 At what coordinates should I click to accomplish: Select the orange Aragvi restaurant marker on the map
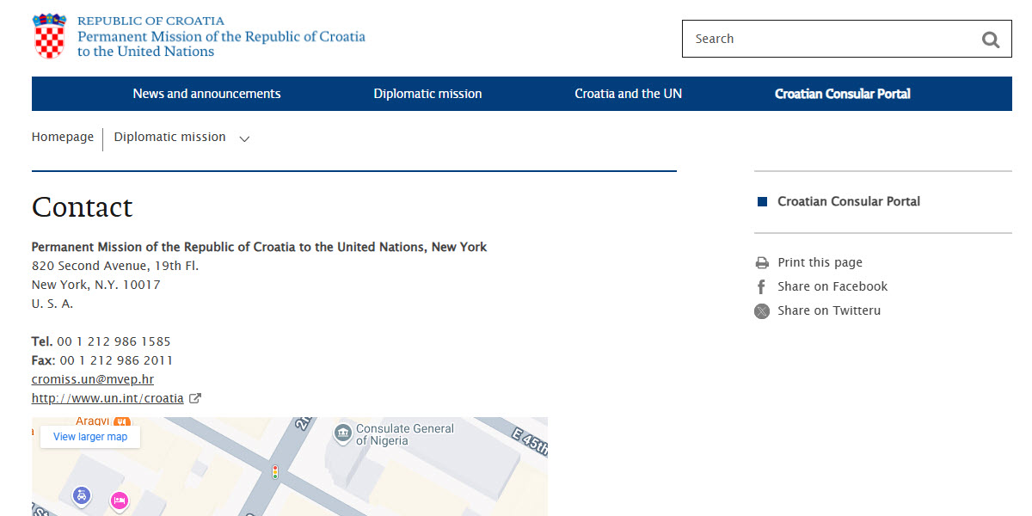point(120,421)
